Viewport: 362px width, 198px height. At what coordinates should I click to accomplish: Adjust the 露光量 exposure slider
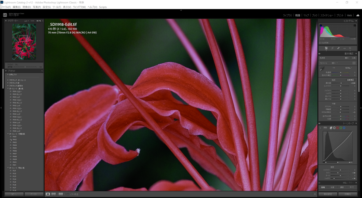(341, 83)
